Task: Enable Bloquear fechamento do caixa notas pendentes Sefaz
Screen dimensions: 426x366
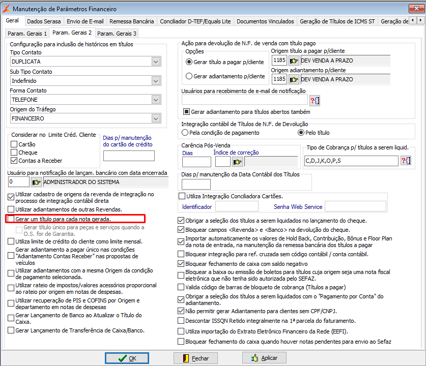Action: click(181, 341)
